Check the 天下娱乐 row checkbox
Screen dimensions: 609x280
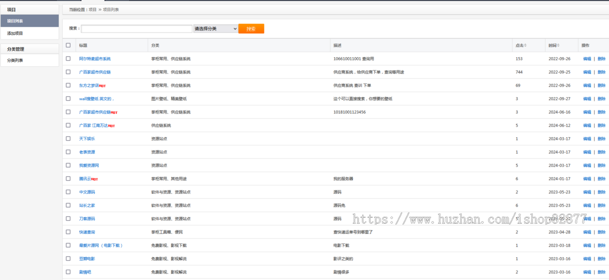click(69, 139)
